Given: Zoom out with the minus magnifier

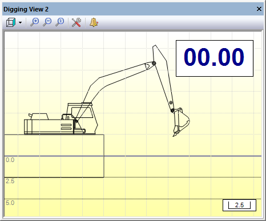Looking at the screenshot, I should click(47, 22).
